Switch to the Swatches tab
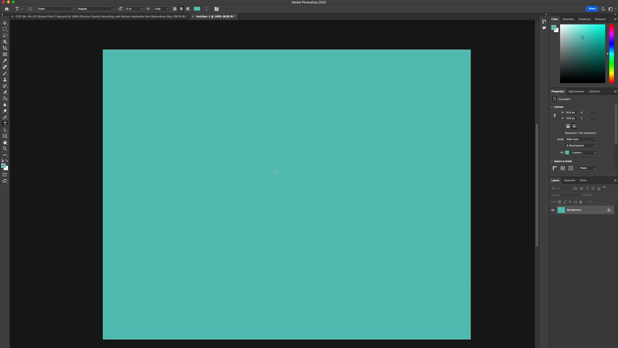 (x=568, y=19)
